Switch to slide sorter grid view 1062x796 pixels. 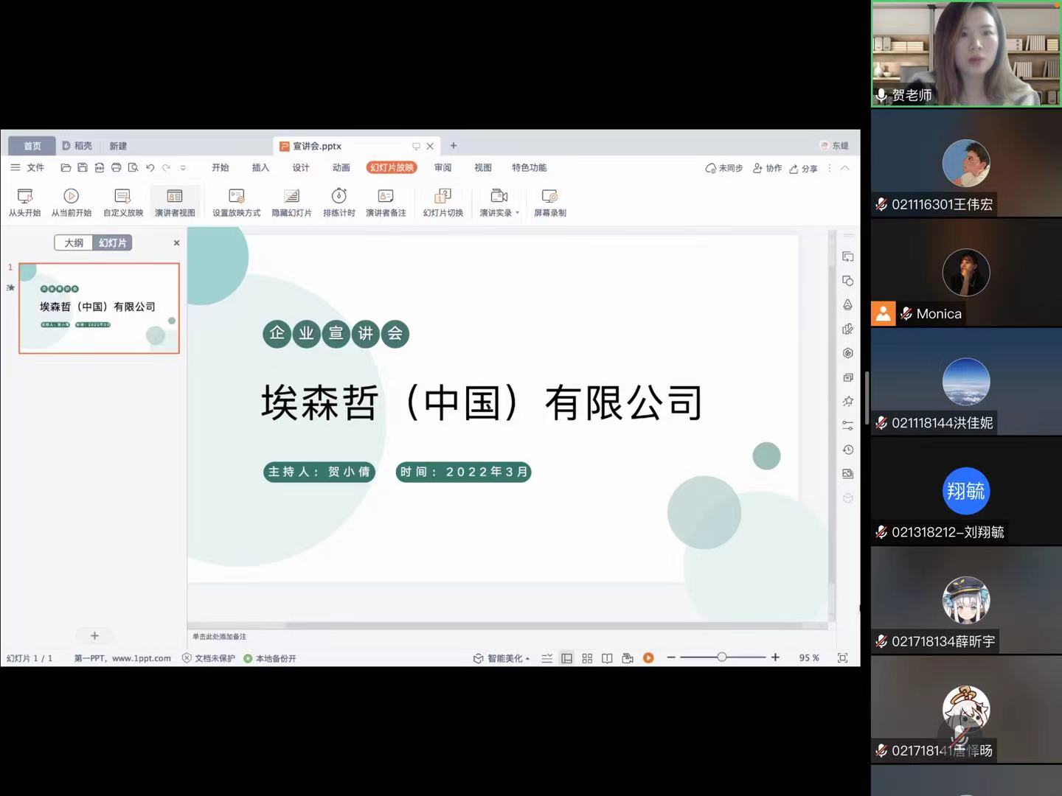(x=587, y=658)
